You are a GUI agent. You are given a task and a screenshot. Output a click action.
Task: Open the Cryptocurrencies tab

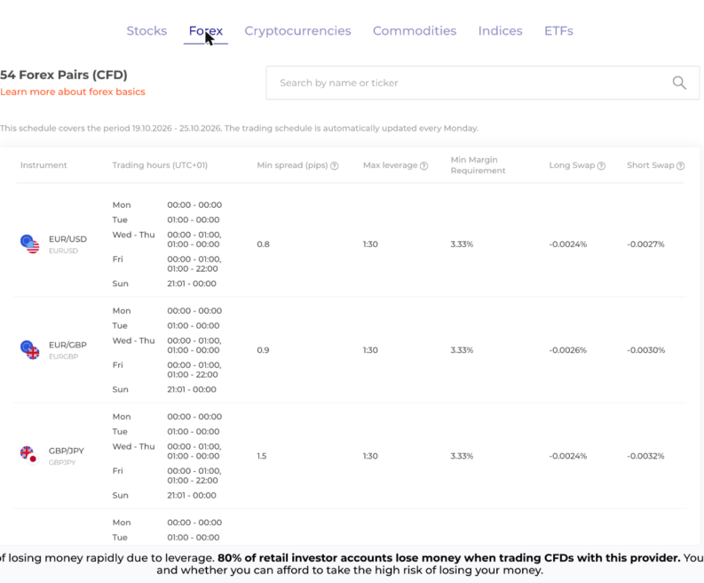tap(297, 30)
